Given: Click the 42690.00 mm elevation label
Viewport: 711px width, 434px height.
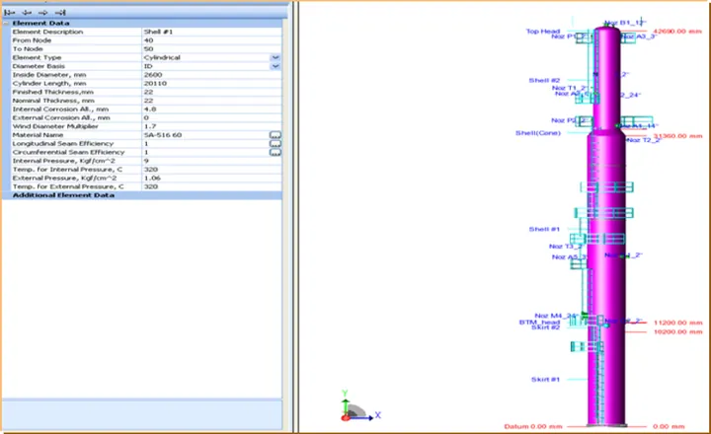Looking at the screenshot, I should [x=677, y=32].
